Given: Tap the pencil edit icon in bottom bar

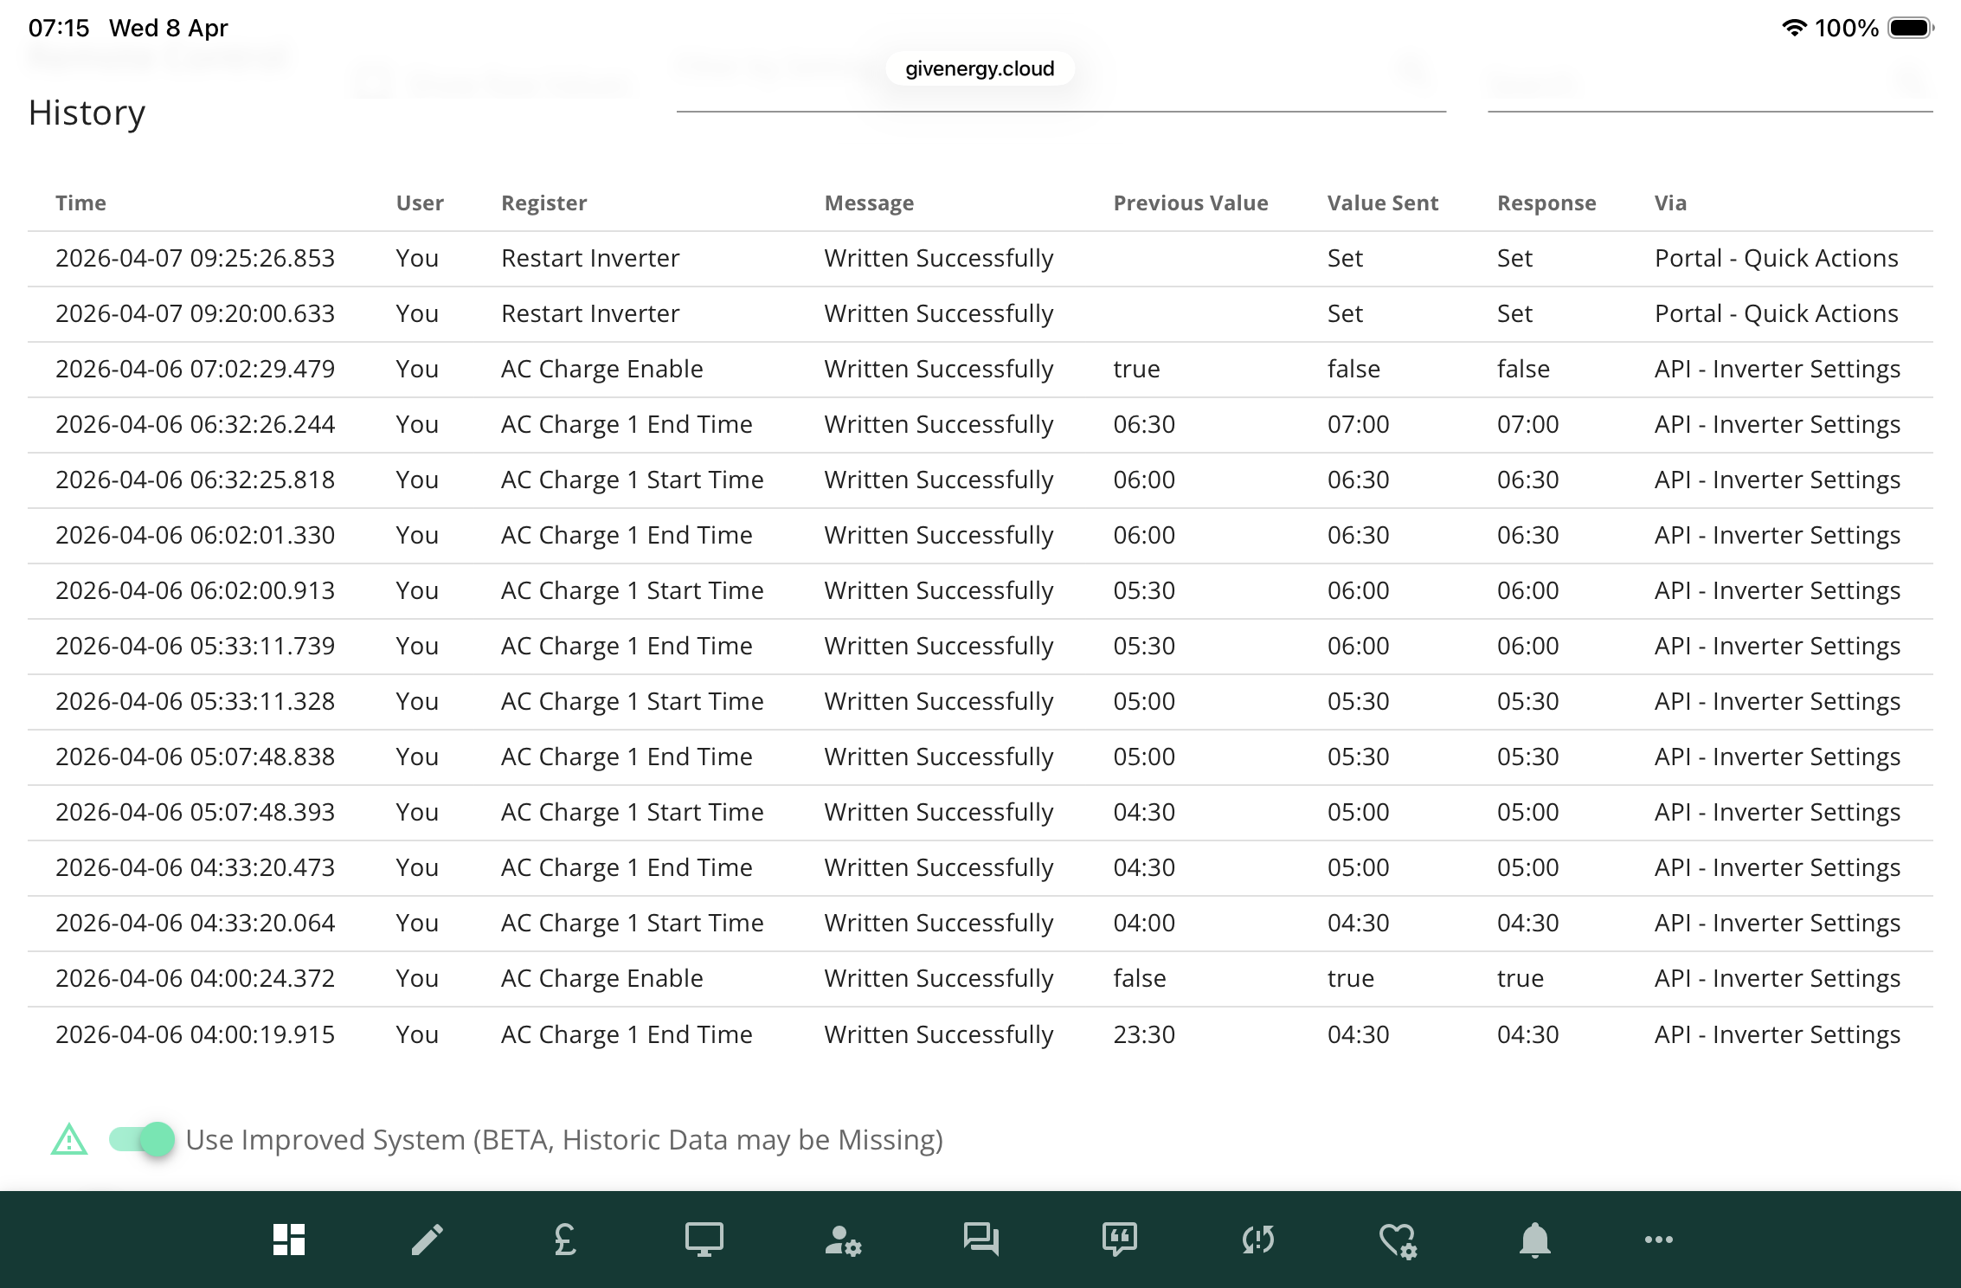Looking at the screenshot, I should 427,1239.
